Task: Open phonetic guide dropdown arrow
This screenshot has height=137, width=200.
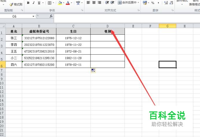Action: tap(82, 3)
